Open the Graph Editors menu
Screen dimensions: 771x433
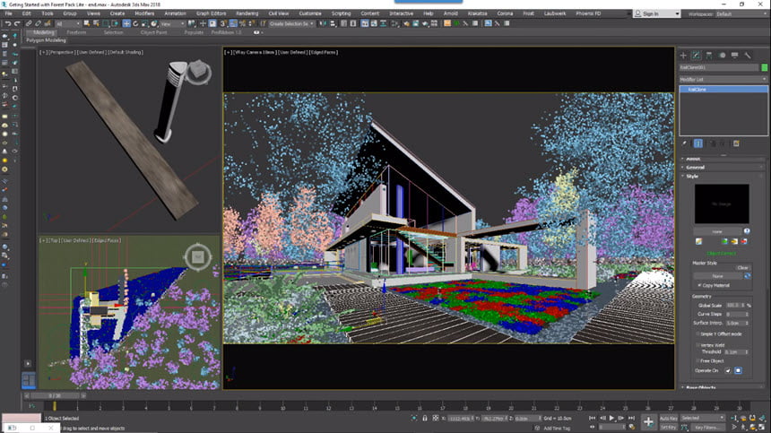coord(211,13)
